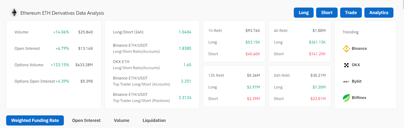Click the OKX logo icon in Trending
Screen dimensions: 404x128
pos(346,65)
